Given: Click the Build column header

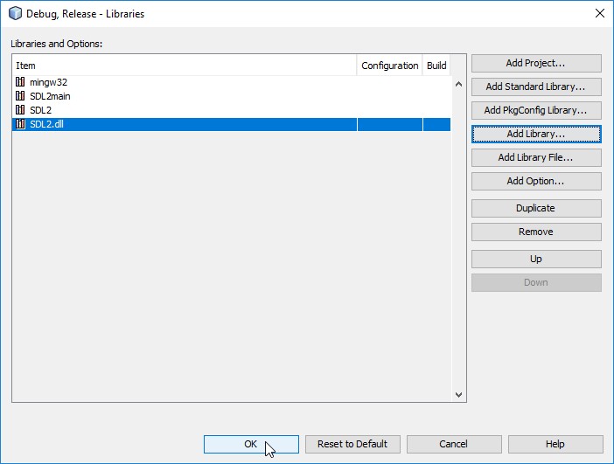Looking at the screenshot, I should (x=436, y=66).
